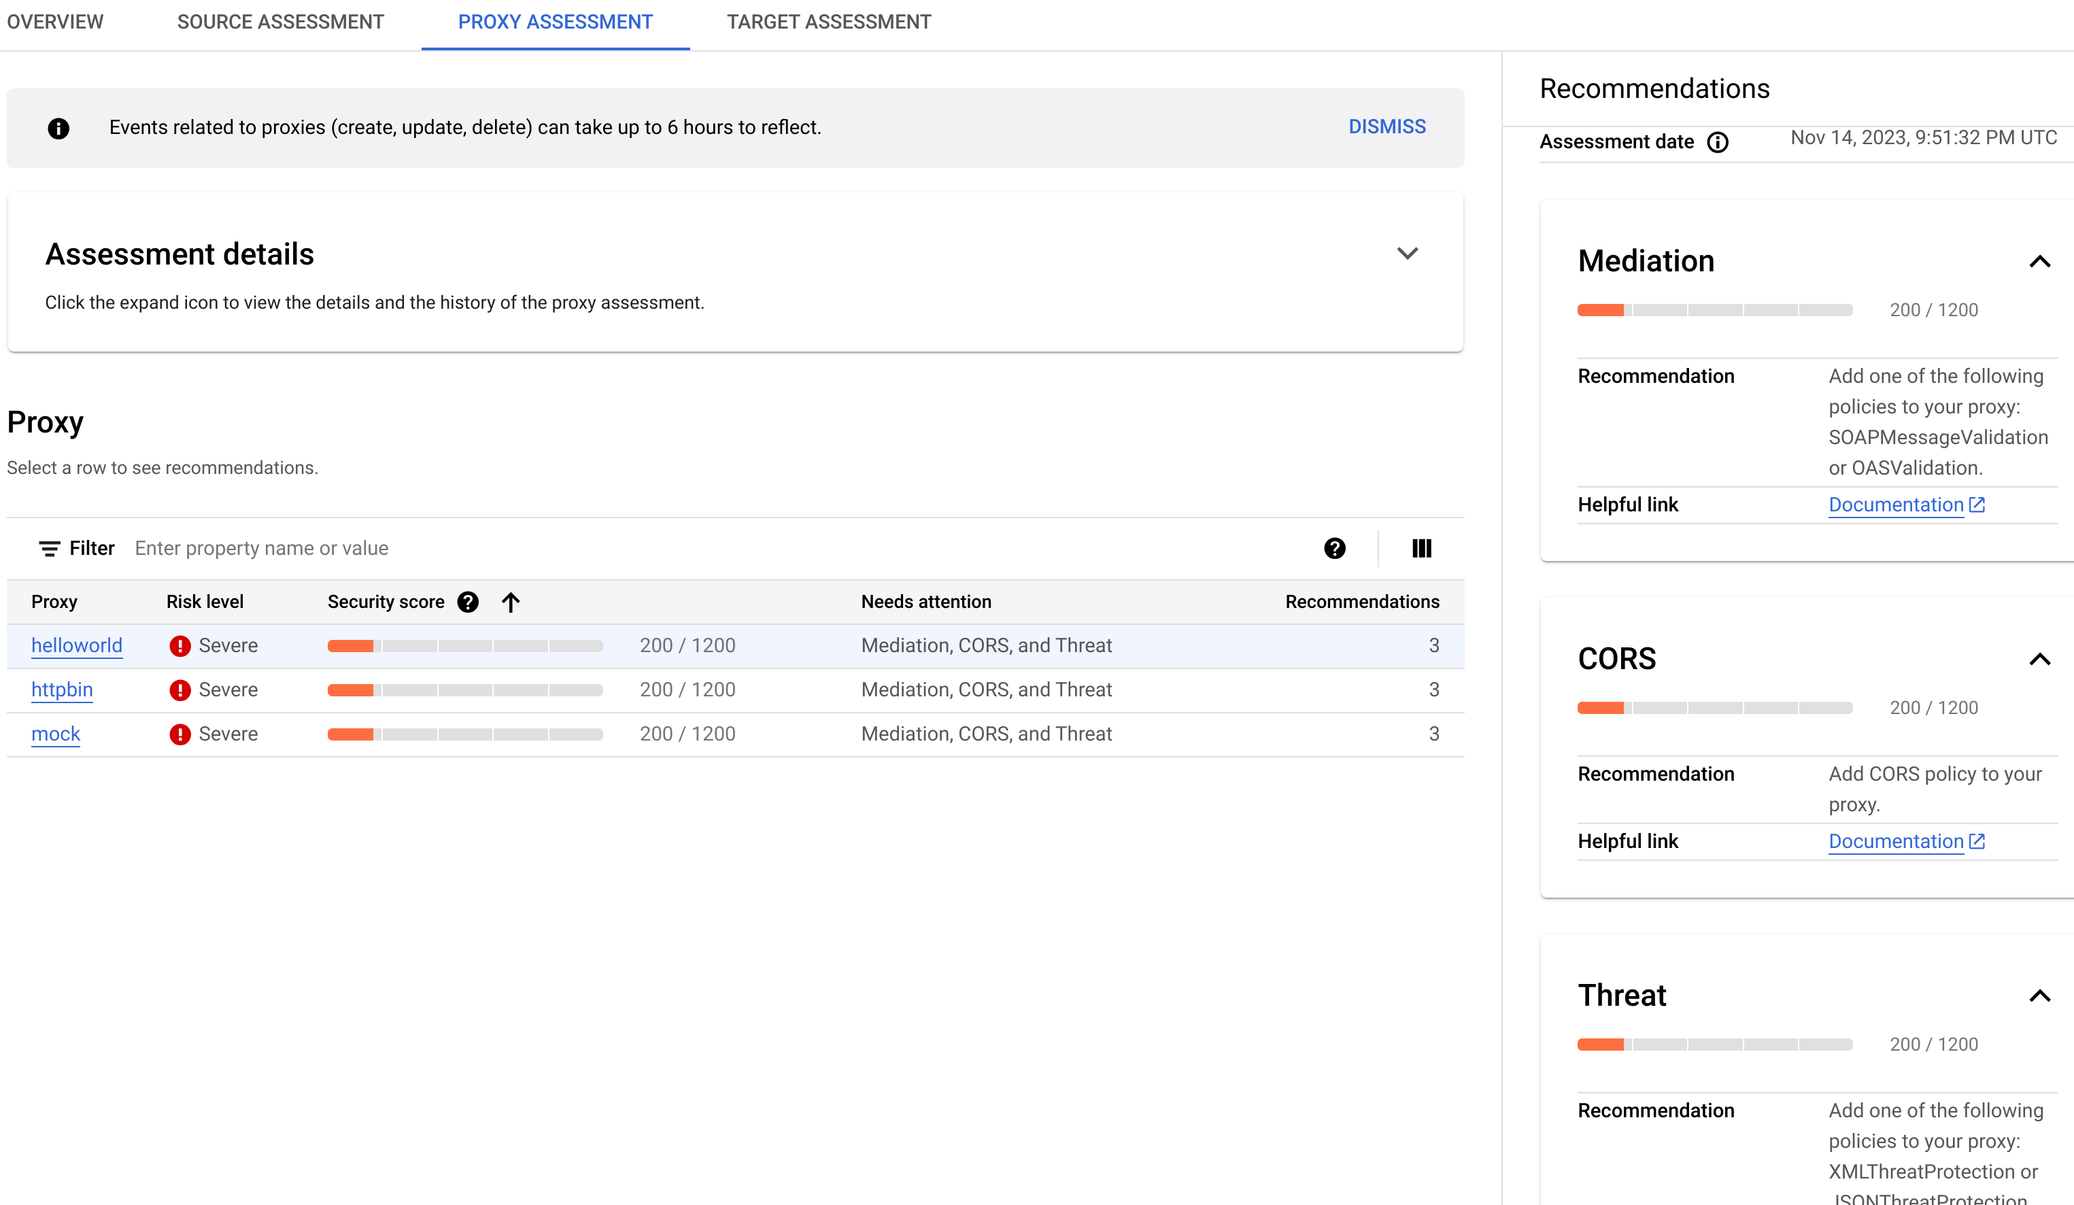
Task: Click the help icon next to Security score
Action: 468,601
